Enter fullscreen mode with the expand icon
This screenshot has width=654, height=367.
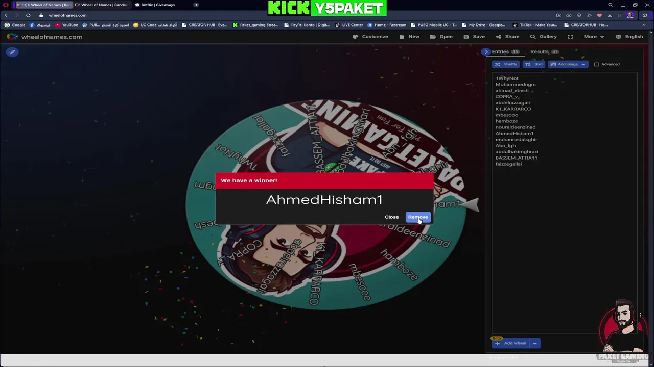(x=570, y=37)
